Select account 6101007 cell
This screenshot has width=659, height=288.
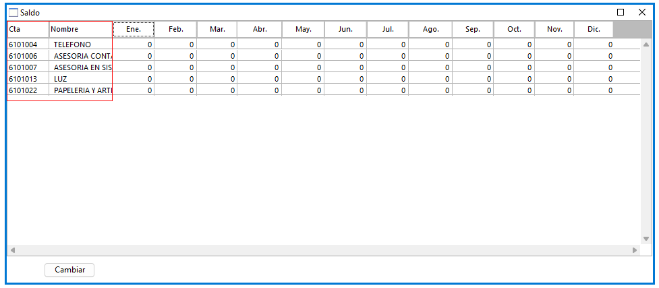28,67
